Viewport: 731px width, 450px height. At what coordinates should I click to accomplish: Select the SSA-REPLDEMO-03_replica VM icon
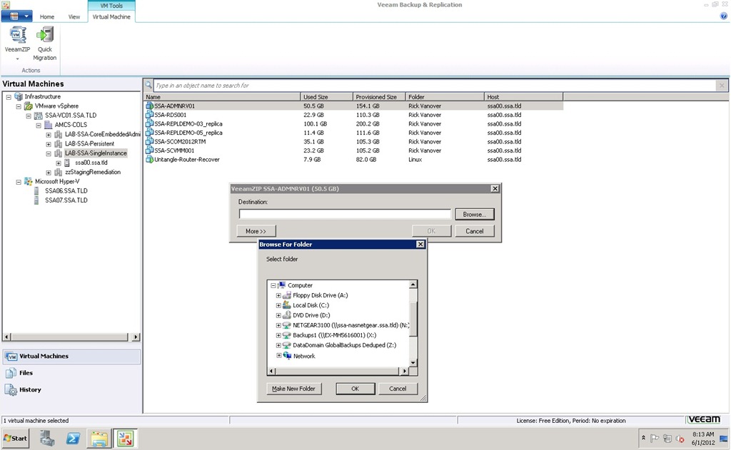tap(150, 123)
